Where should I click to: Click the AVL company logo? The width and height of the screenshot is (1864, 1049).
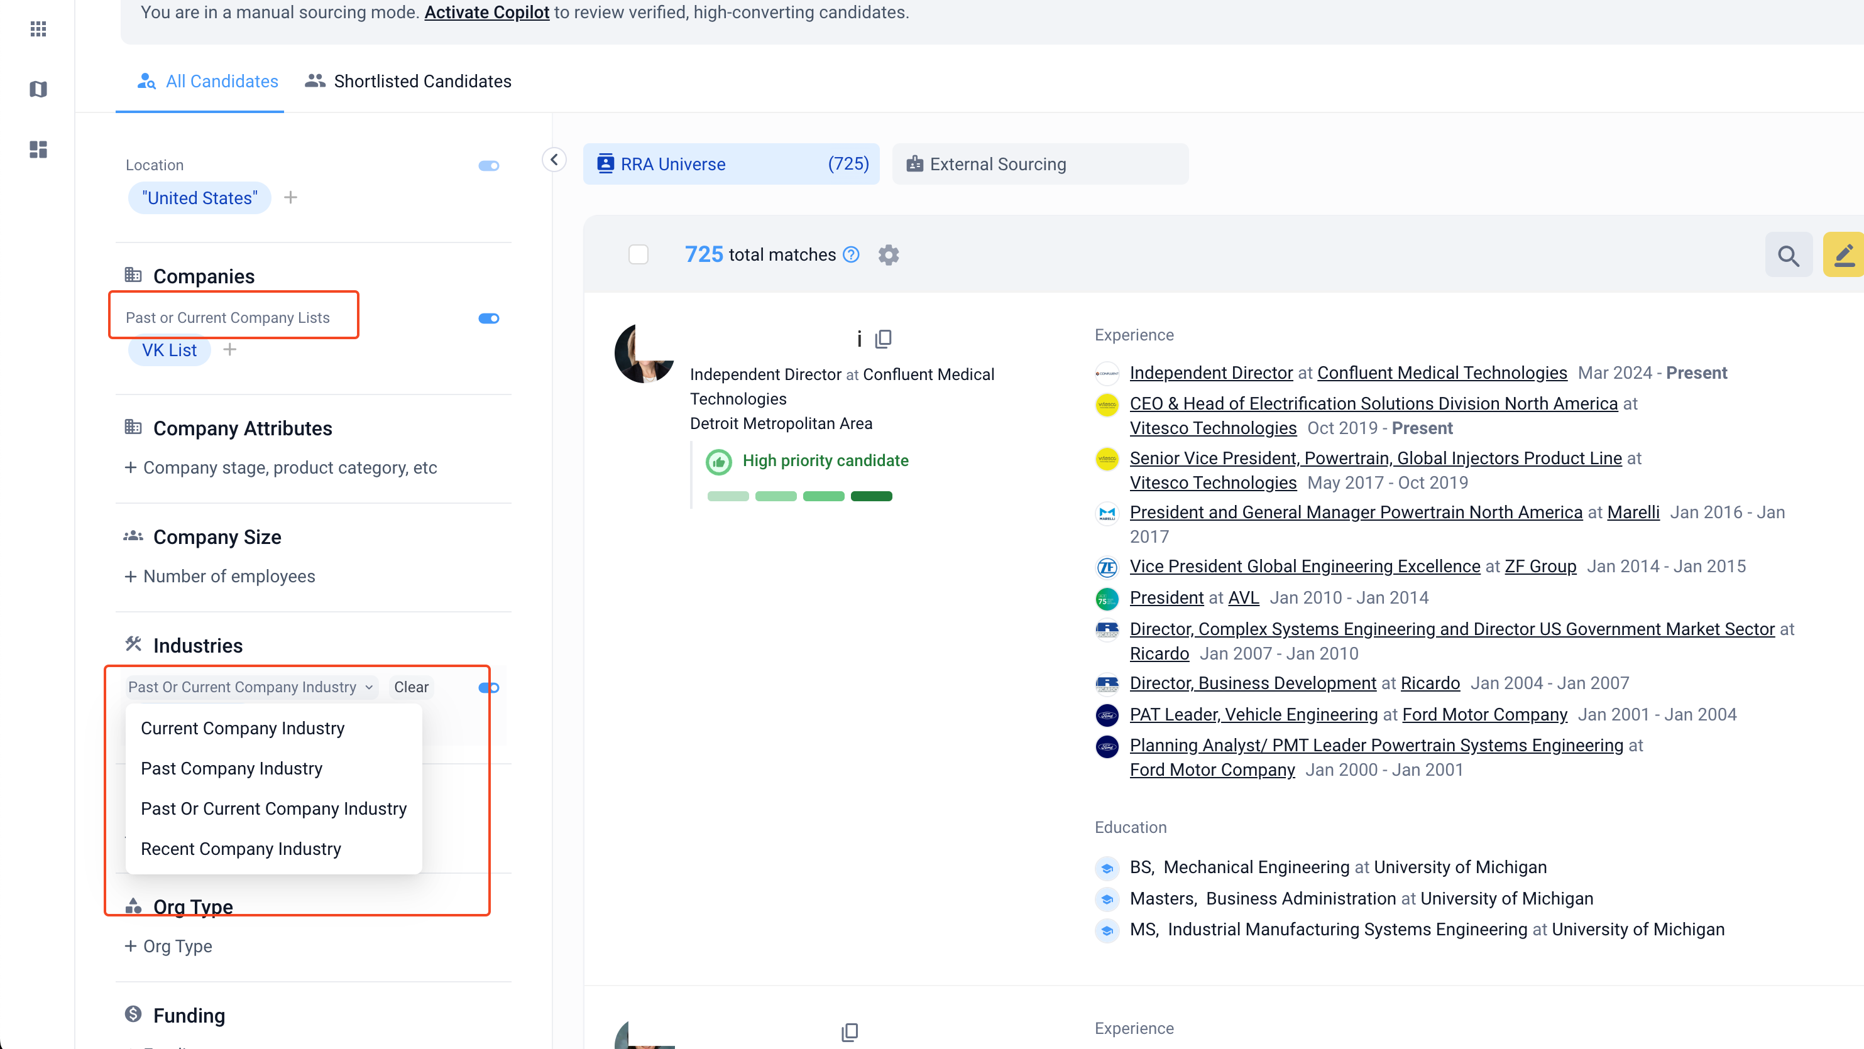[x=1107, y=598]
